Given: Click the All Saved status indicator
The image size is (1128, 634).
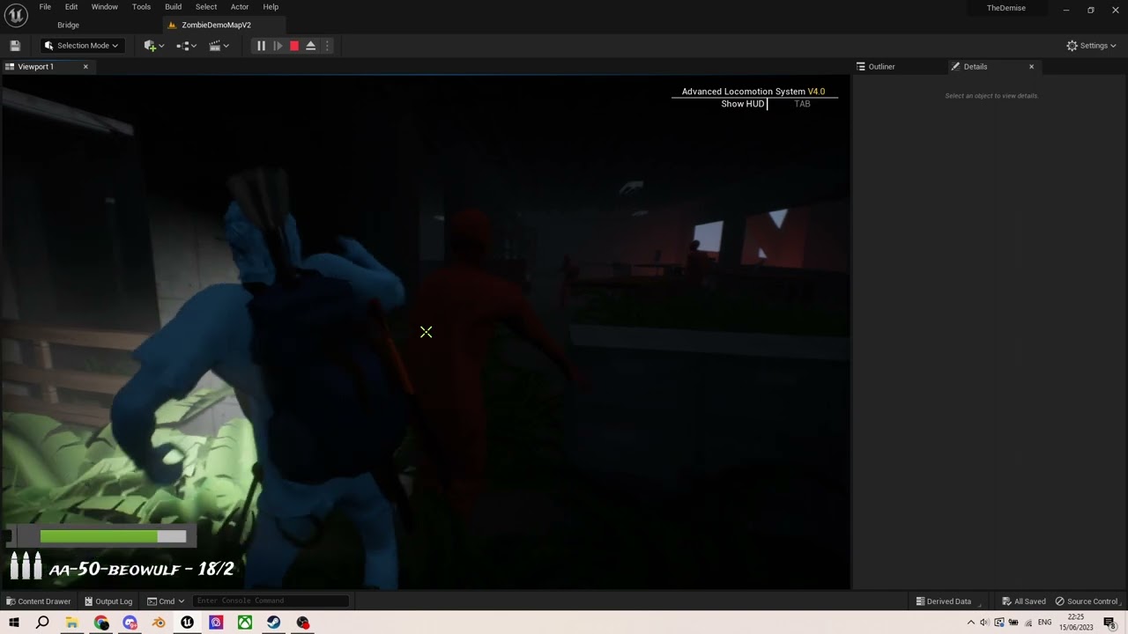Looking at the screenshot, I should [1024, 601].
